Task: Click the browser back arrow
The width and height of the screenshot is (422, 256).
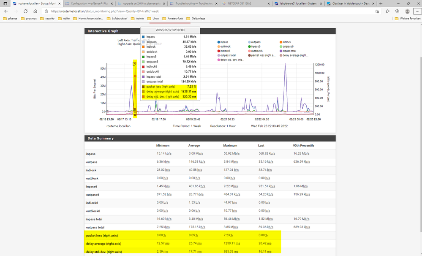Action: click(x=6, y=12)
